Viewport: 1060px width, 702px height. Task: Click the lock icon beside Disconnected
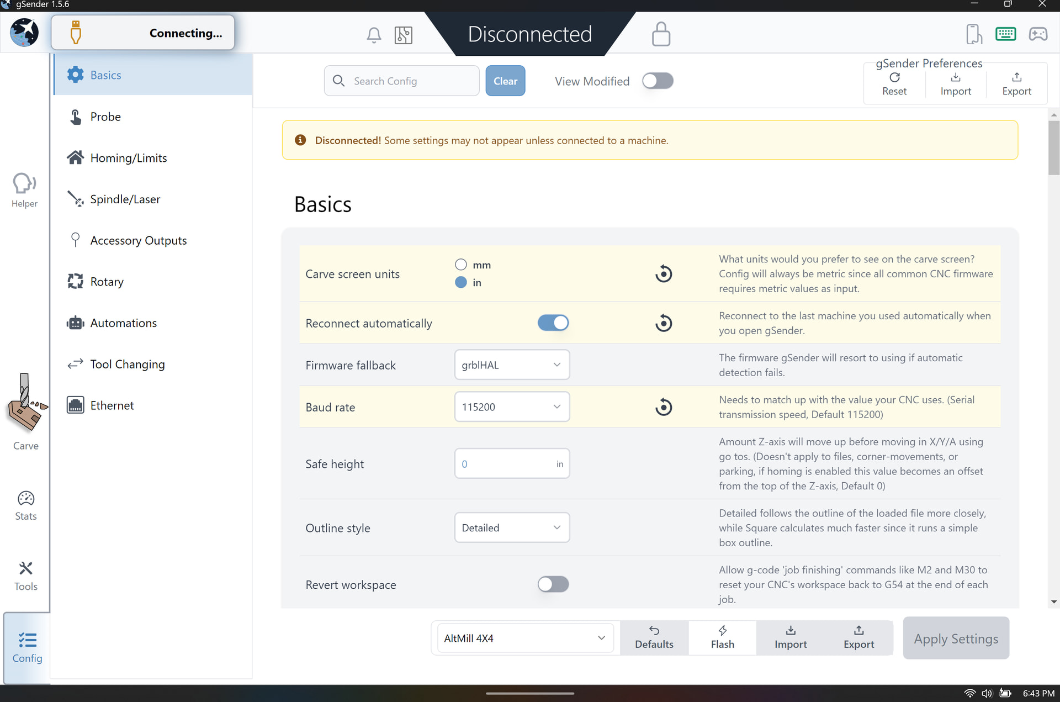(661, 34)
